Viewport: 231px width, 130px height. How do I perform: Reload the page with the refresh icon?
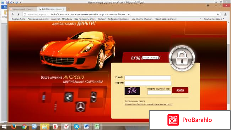(x=25, y=14)
